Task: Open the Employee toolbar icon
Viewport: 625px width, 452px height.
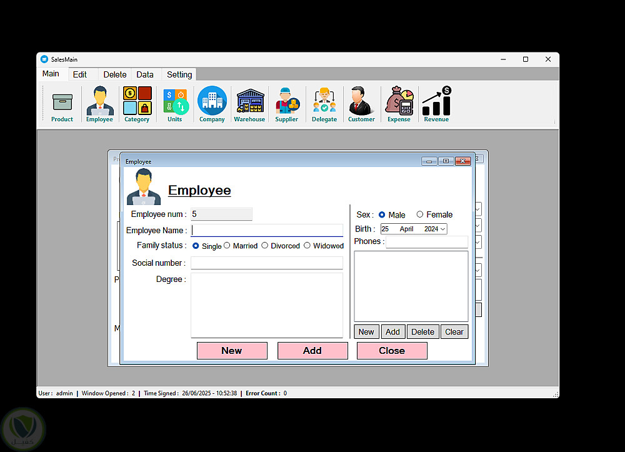Action: (99, 105)
